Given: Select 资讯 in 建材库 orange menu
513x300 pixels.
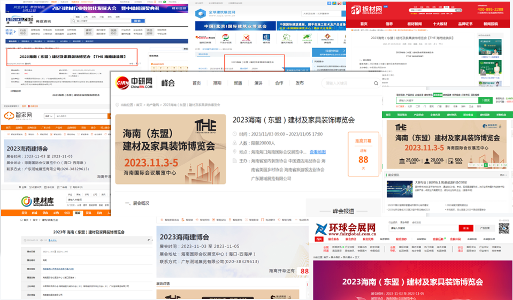Looking at the screenshot, I should 88,213.
